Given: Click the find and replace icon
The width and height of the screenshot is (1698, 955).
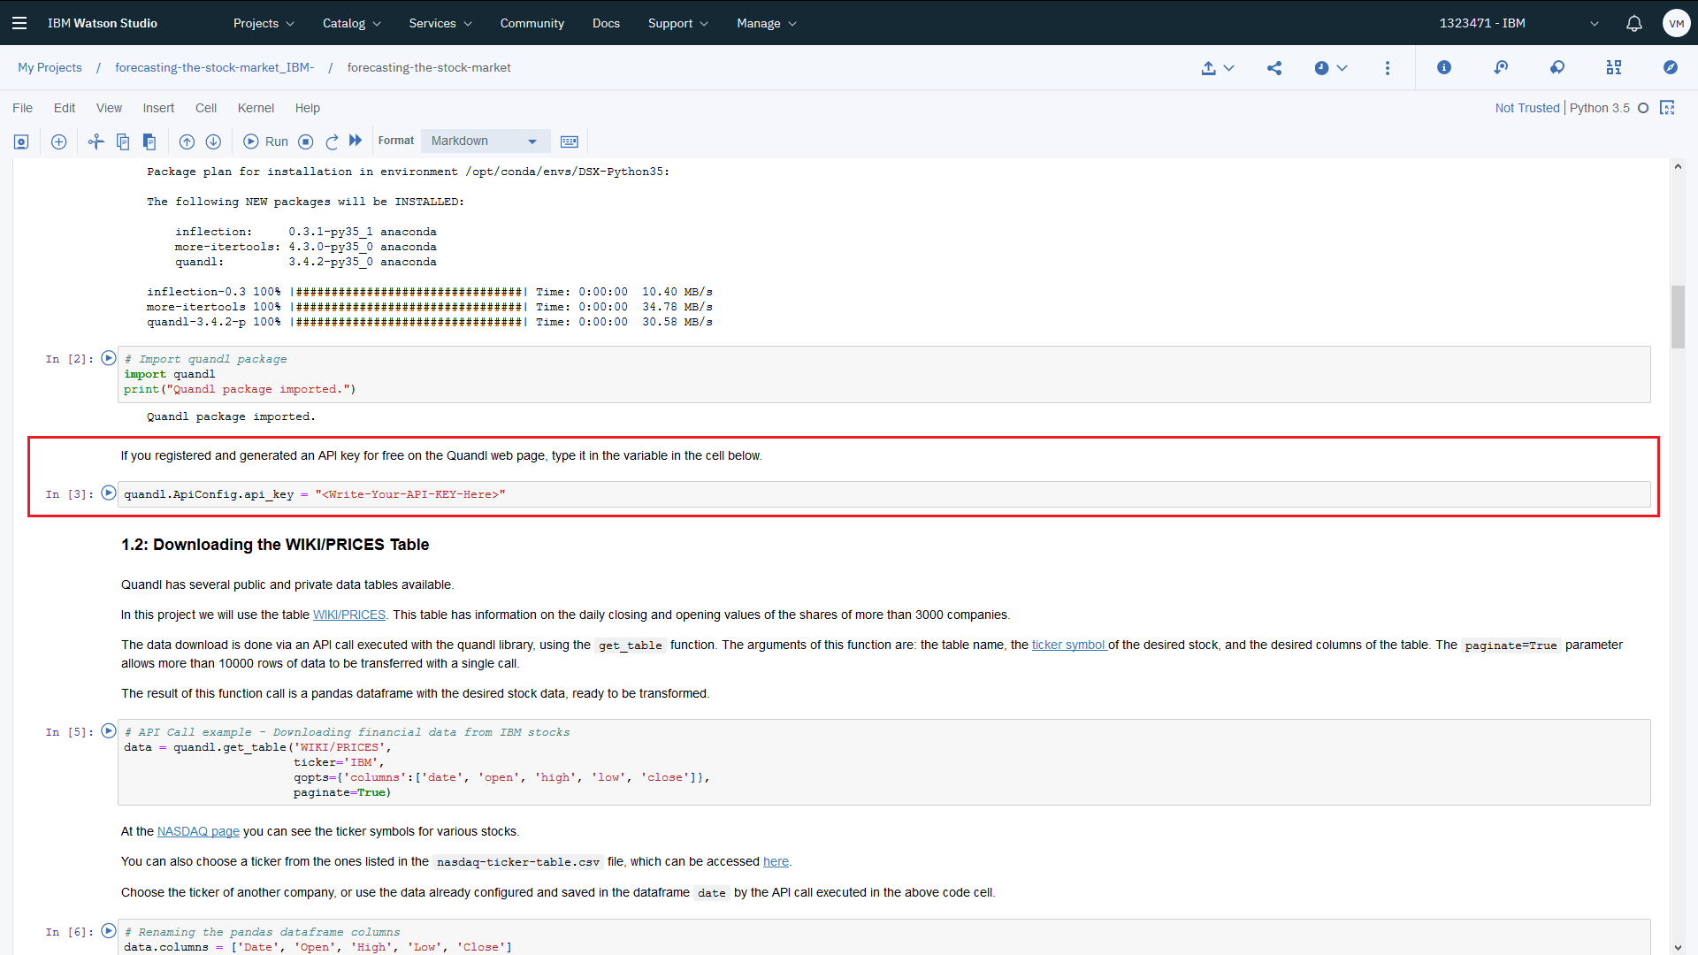Looking at the screenshot, I should [1558, 66].
